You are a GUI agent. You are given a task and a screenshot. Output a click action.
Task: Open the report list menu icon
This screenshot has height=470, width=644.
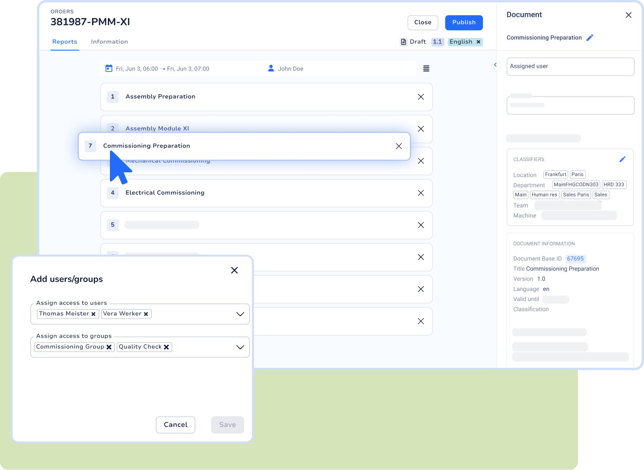point(426,68)
